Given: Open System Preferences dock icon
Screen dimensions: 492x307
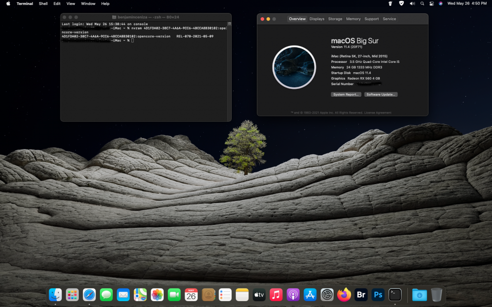Looking at the screenshot, I should (x=327, y=295).
